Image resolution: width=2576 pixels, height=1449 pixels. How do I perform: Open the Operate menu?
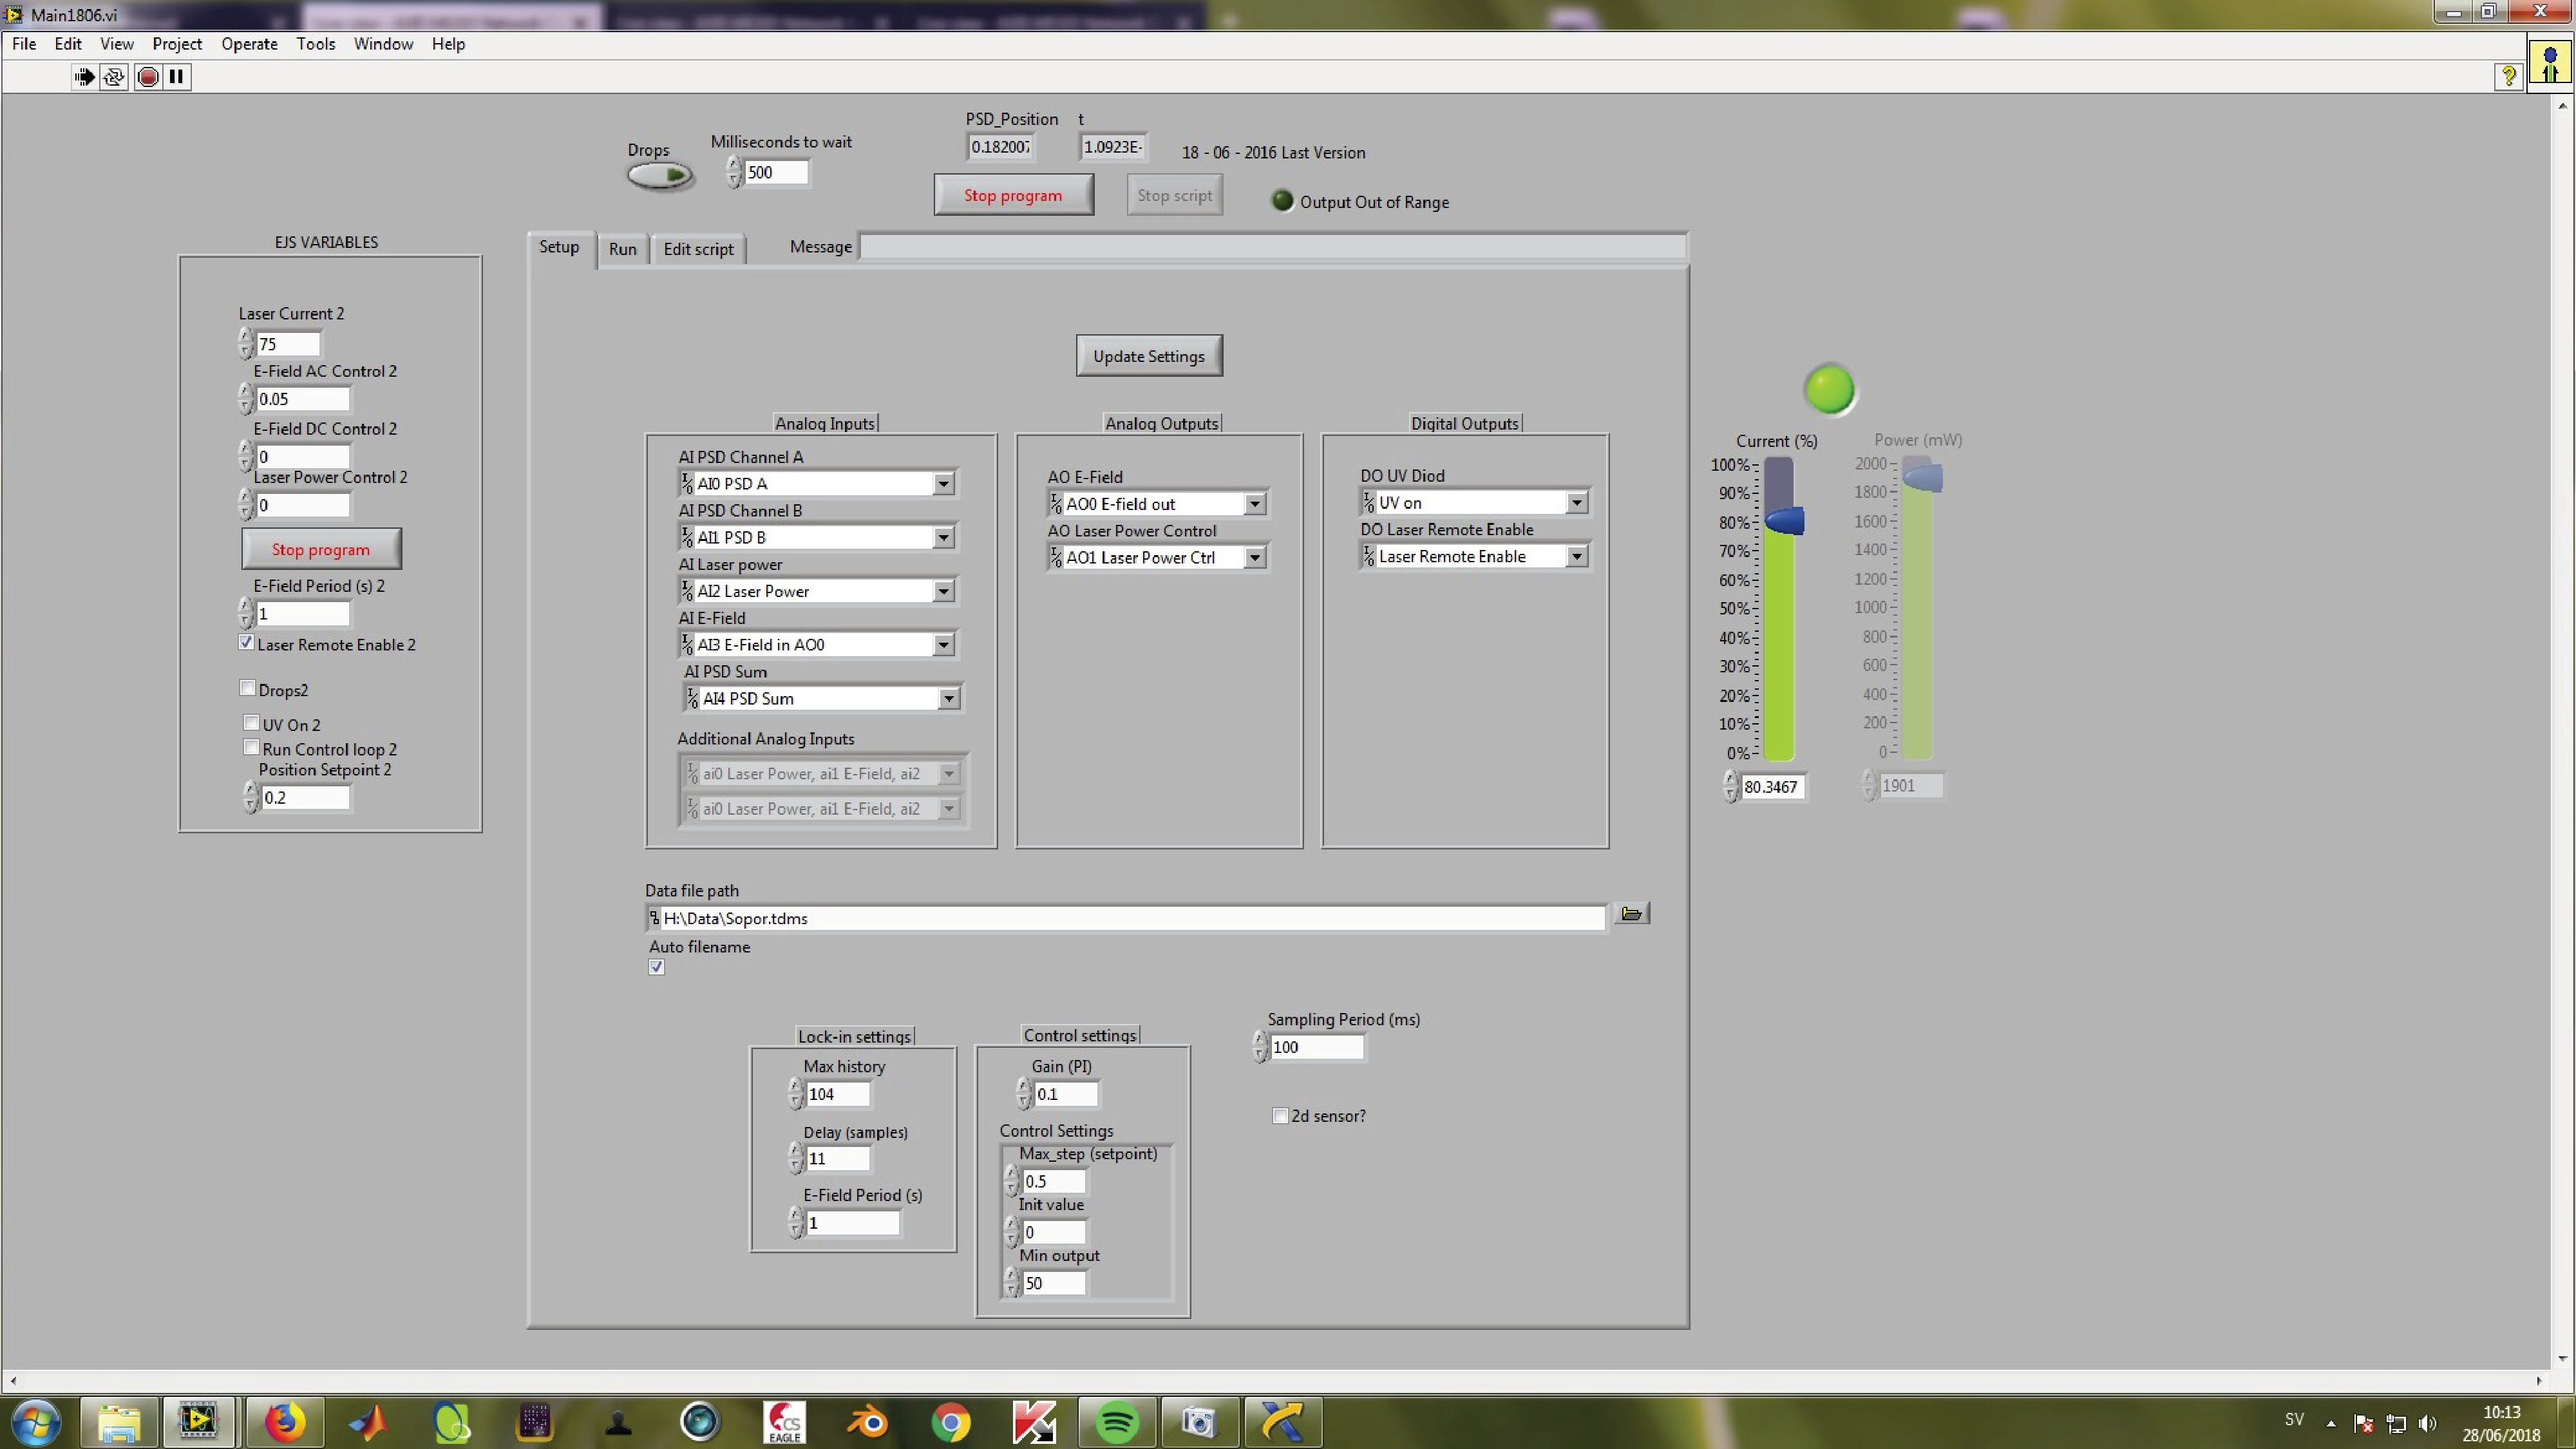click(x=249, y=44)
